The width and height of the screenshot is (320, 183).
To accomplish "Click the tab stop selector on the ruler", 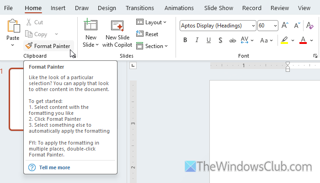I will pos(133,65).
